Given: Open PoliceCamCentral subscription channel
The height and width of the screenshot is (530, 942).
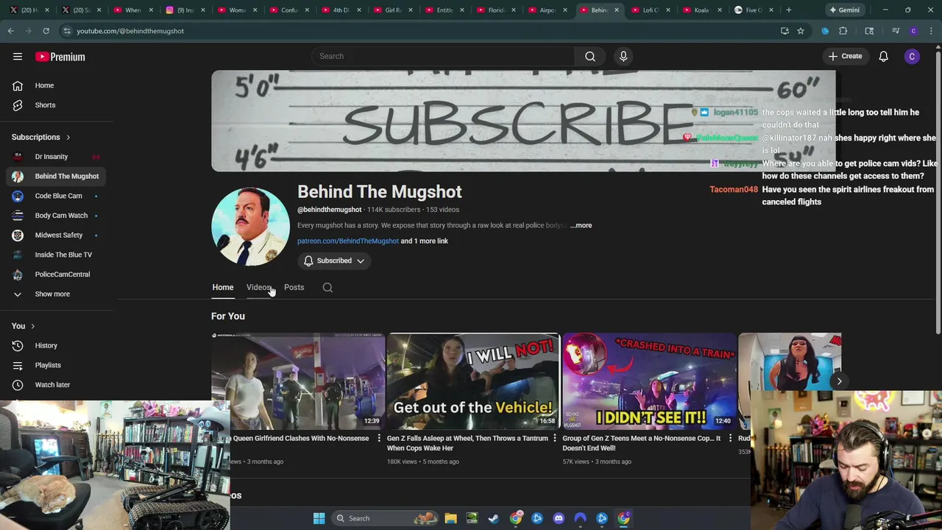Looking at the screenshot, I should pos(56,275).
